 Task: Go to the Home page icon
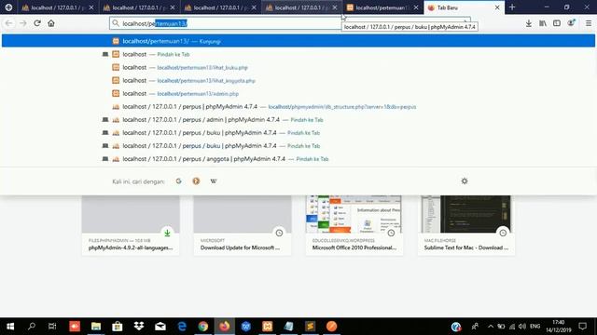tap(51, 23)
